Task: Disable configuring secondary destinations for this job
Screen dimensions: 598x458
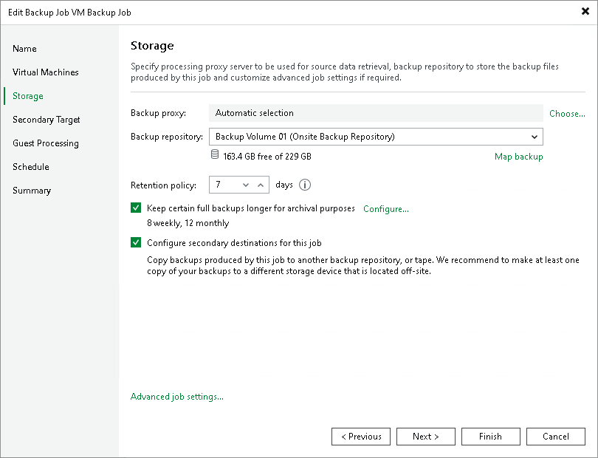Action: click(136, 242)
